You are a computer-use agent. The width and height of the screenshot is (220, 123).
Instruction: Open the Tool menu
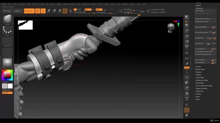118,4
